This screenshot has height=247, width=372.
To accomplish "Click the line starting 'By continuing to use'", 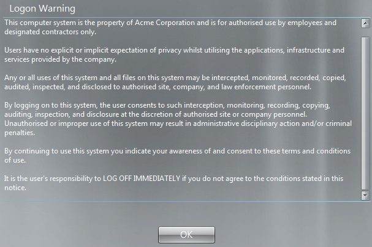I will pyautogui.click(x=177, y=151).
